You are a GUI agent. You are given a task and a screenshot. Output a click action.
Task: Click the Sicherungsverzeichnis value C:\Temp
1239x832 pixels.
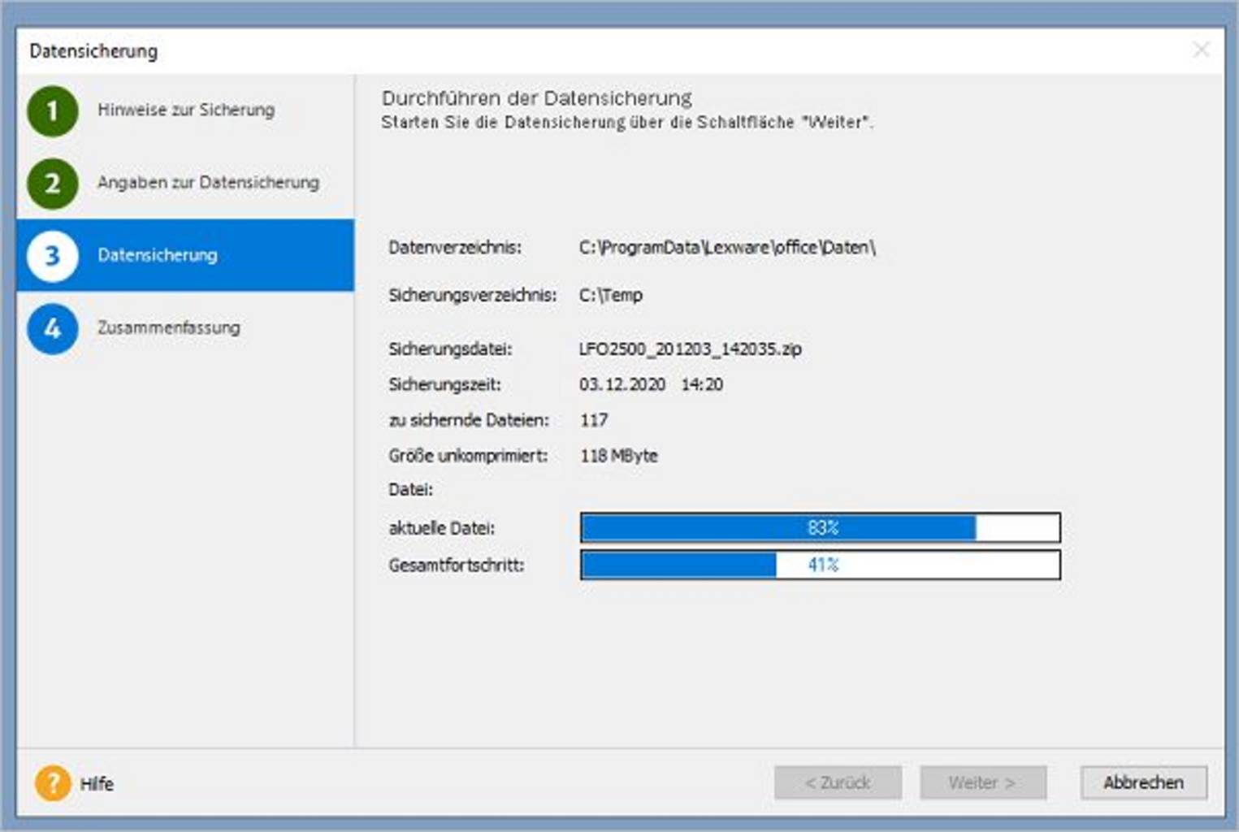[611, 295]
